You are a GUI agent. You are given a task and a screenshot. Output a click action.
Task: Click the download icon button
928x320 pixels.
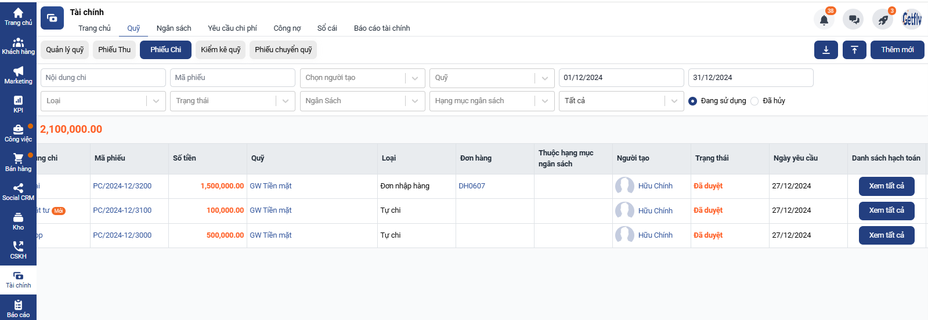pos(826,50)
